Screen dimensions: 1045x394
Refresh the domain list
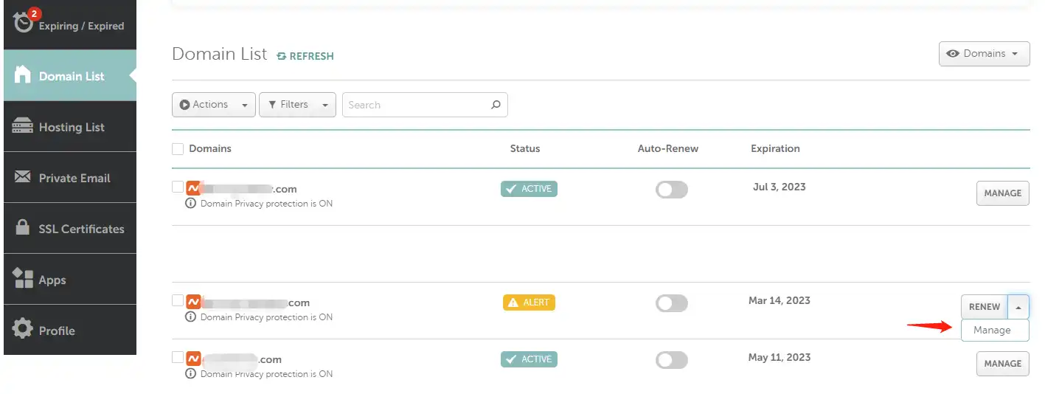[x=305, y=55]
